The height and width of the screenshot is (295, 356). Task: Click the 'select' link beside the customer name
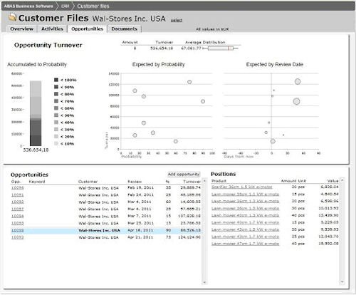[x=177, y=20]
